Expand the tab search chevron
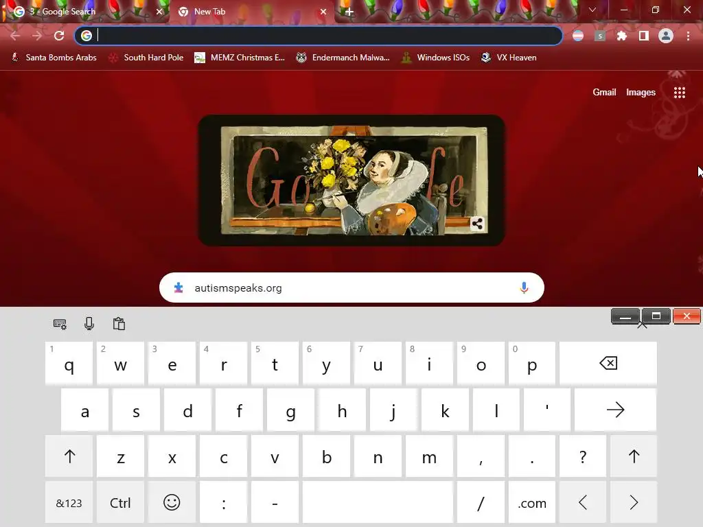The width and height of the screenshot is (703, 527). [x=592, y=10]
